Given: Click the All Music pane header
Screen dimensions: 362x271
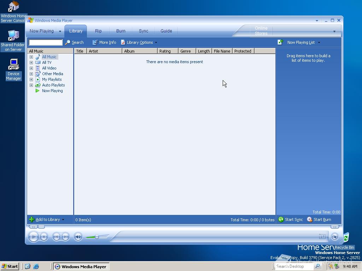Looking at the screenshot, I should pos(50,51).
